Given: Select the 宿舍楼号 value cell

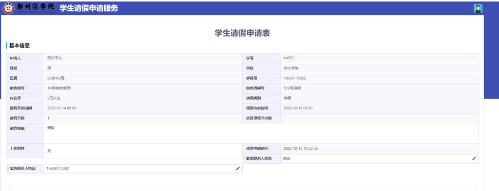Looking at the screenshot, I should (143, 88).
